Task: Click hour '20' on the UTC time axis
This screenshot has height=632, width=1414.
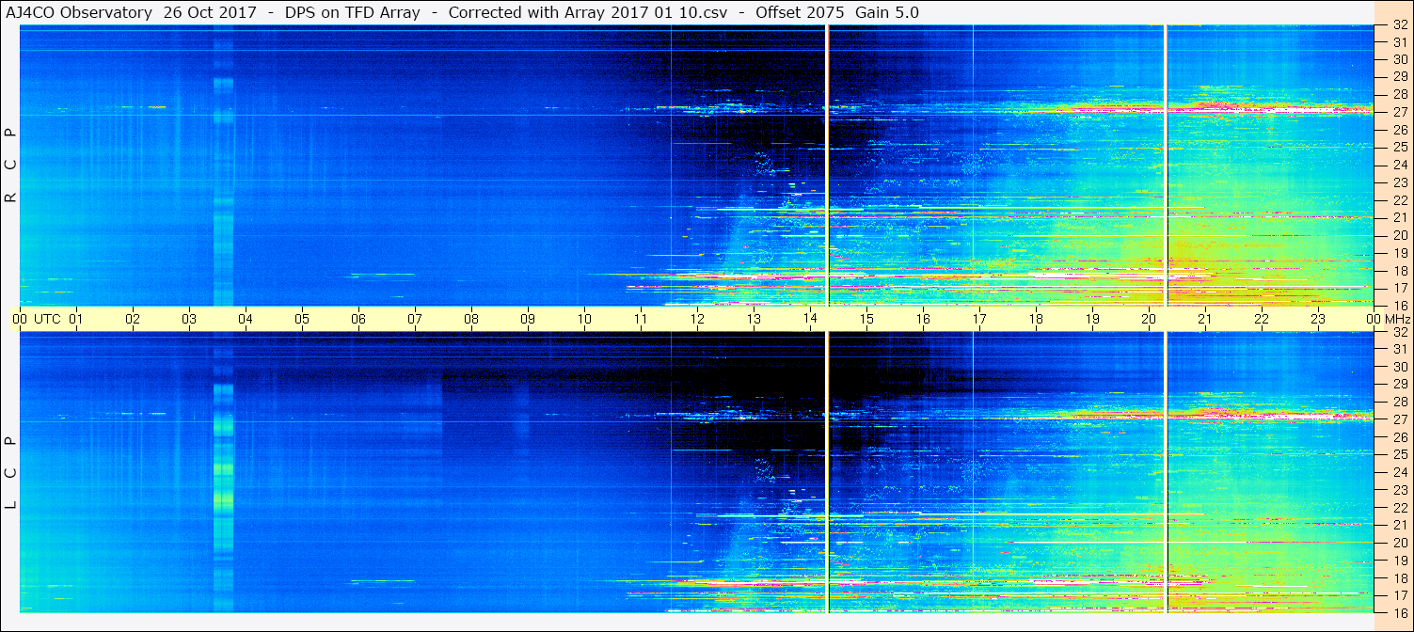Action: 1149,319
